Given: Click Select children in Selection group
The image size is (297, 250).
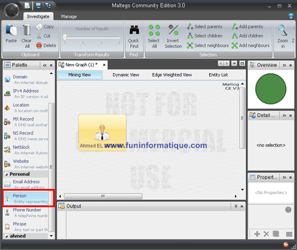Looking at the screenshot, I should click(x=204, y=36).
